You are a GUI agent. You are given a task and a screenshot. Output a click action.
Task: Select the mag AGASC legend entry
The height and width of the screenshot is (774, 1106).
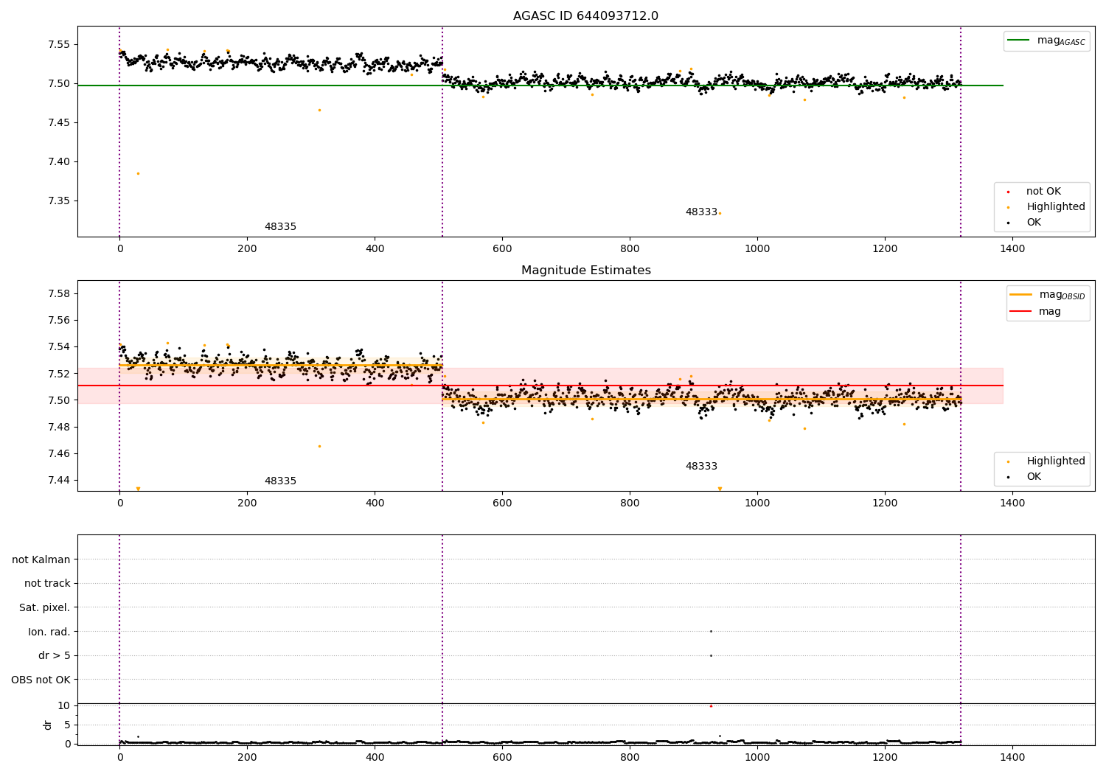point(1046,41)
